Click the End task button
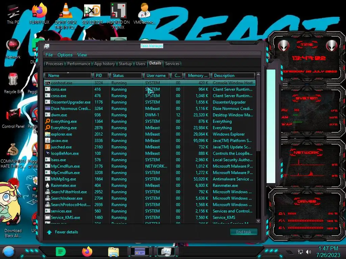This screenshot has height=259, width=346. (x=244, y=232)
